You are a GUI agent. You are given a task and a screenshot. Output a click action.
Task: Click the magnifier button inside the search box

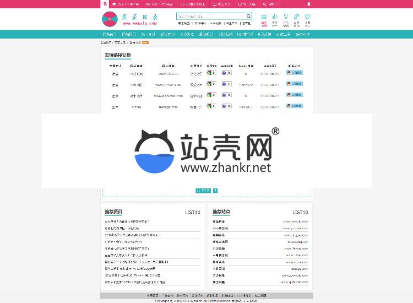[248, 17]
